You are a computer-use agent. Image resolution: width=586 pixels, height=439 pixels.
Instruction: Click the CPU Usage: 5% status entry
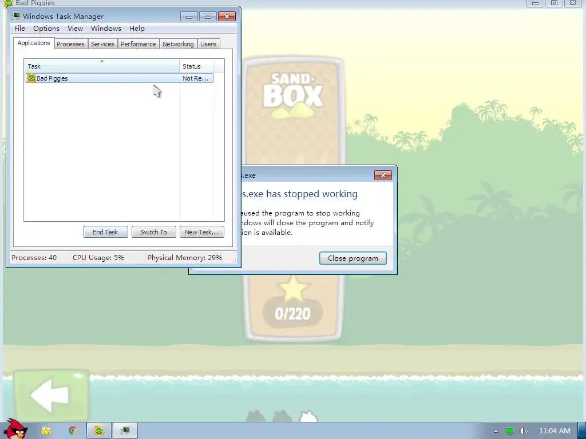[x=98, y=258]
